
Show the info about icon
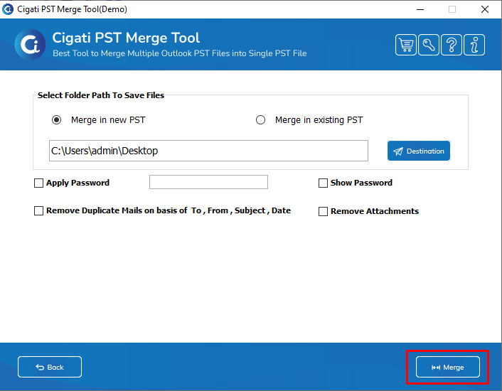tap(474, 45)
